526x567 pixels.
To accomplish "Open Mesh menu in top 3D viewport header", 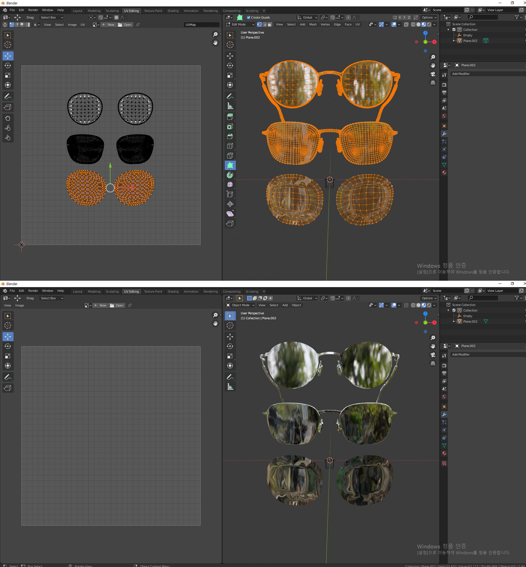I will (313, 24).
